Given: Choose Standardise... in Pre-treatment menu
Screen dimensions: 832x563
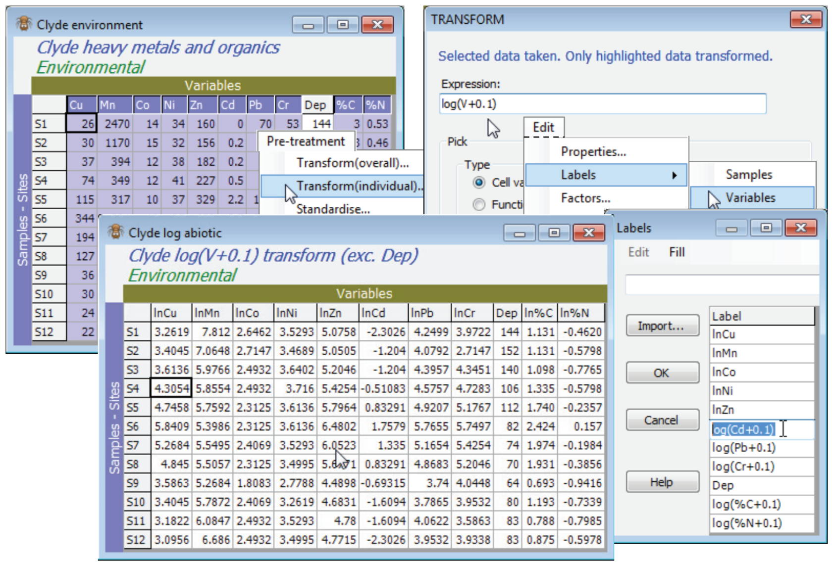Looking at the screenshot, I should tap(333, 209).
